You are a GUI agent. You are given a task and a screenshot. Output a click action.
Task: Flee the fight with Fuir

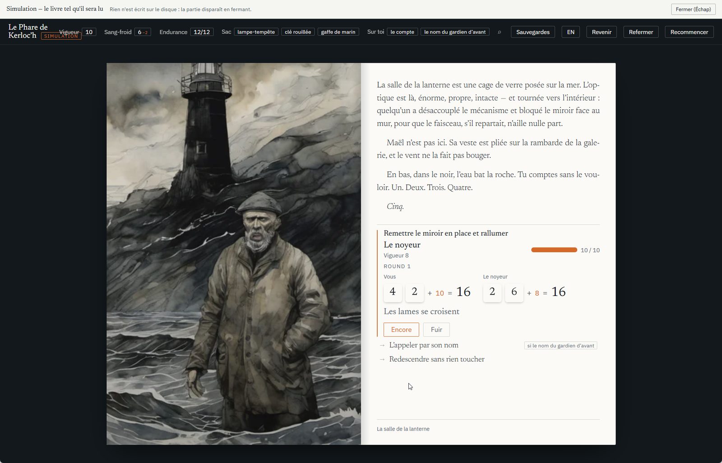click(436, 329)
